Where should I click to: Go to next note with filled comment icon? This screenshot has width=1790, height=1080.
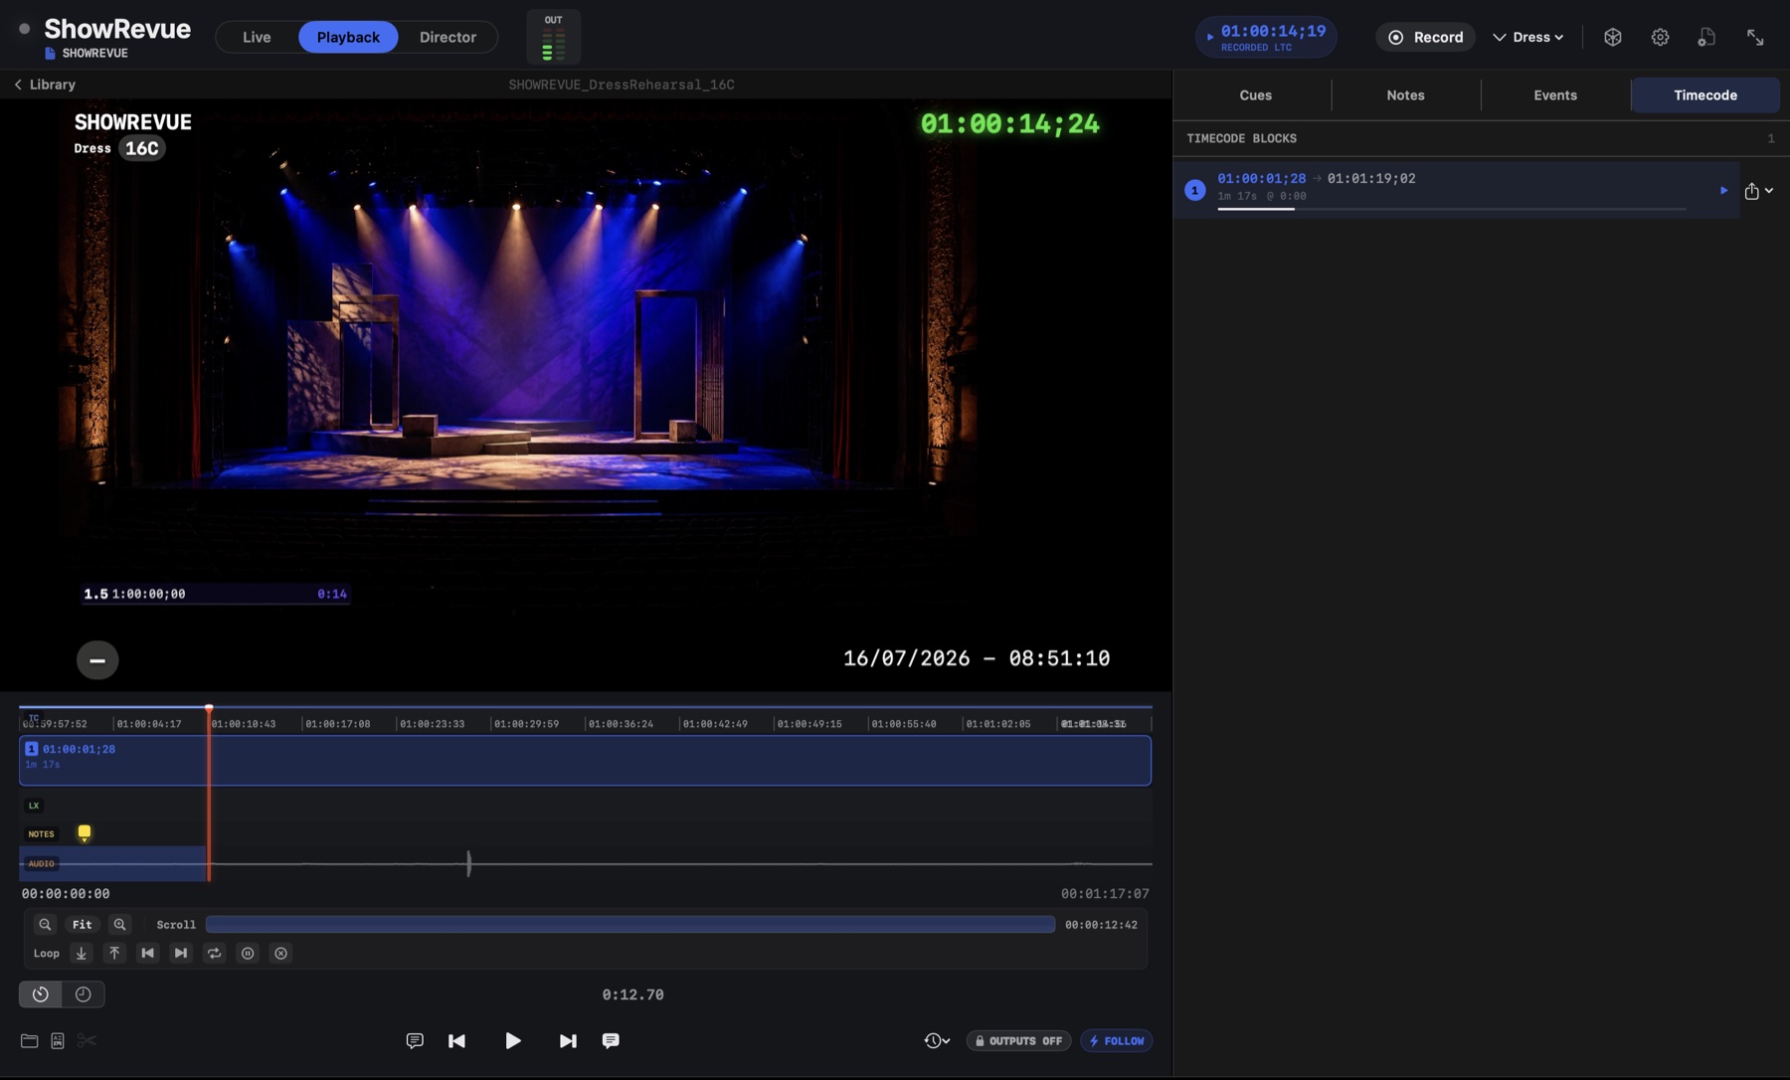click(611, 1041)
